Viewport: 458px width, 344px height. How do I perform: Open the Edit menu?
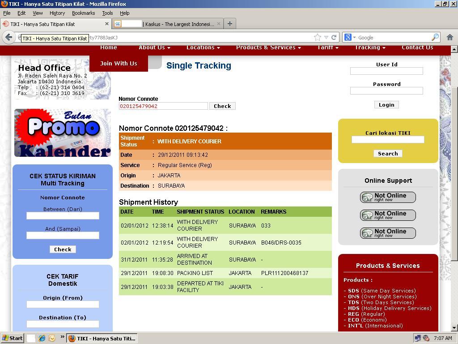21,13
